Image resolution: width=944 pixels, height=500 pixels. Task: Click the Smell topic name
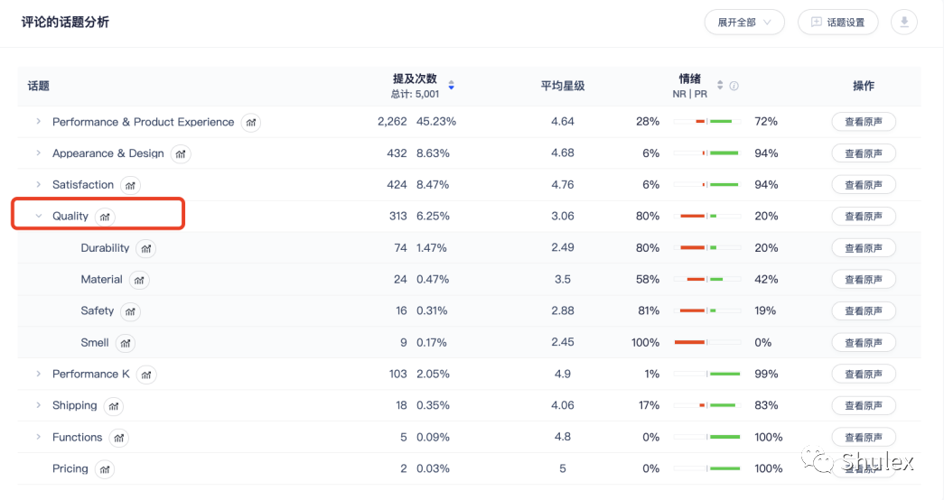tap(95, 342)
